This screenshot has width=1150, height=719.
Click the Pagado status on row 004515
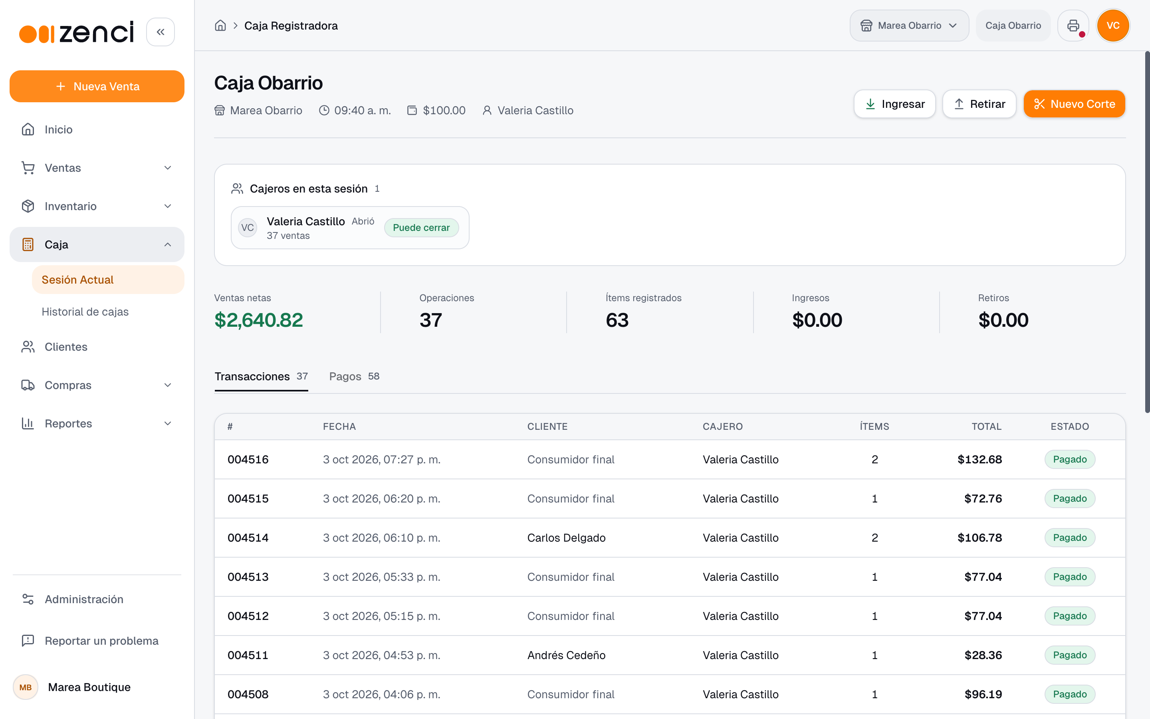coord(1070,499)
